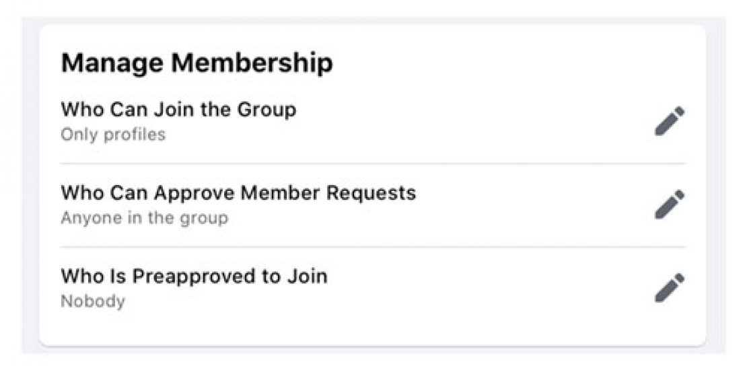This screenshot has width=747, height=370.
Task: Open the "Who Can Approve Member Requests" setting
Action: pos(238,193)
